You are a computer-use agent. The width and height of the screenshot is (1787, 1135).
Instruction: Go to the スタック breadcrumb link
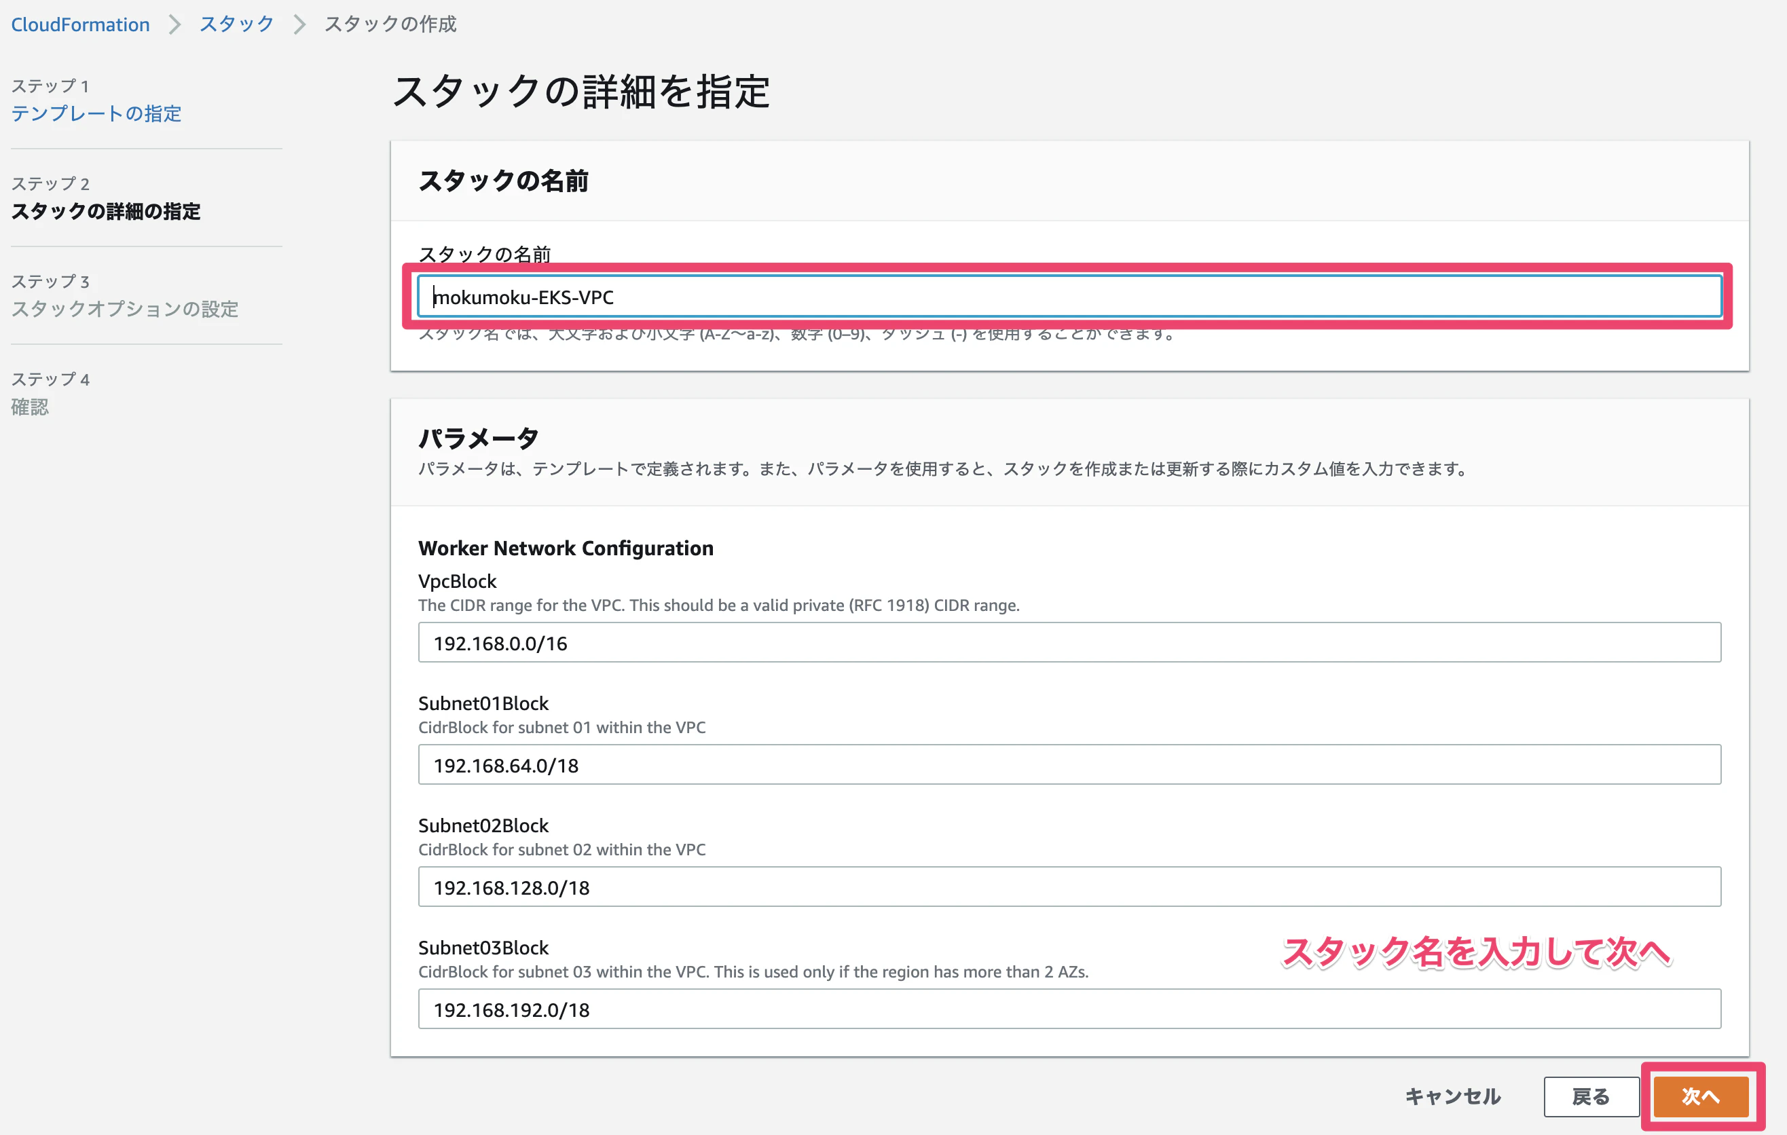pyautogui.click(x=237, y=24)
